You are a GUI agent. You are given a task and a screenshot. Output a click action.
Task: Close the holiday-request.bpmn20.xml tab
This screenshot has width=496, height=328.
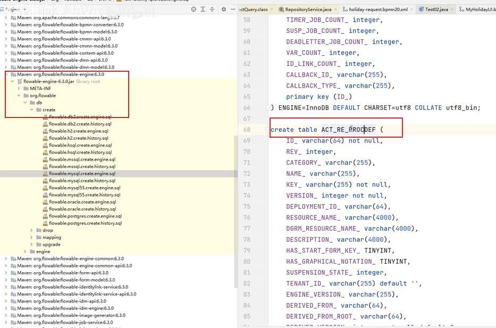(411, 10)
